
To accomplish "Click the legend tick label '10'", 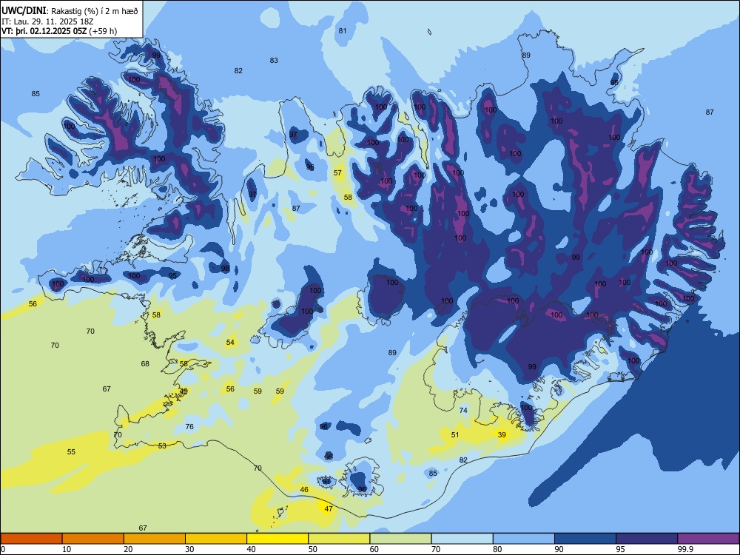I will [67, 549].
